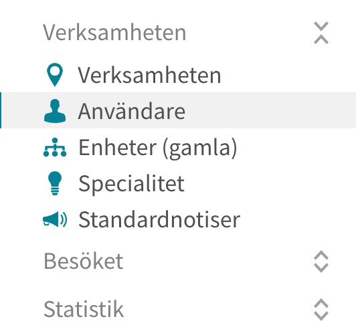356x329 pixels.
Task: Click the Statistik section heading
Action: [x=84, y=309]
